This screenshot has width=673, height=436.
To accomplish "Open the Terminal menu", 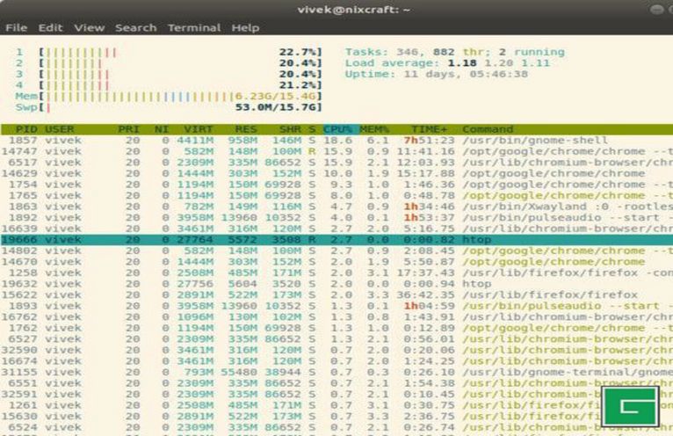I will 194,27.
